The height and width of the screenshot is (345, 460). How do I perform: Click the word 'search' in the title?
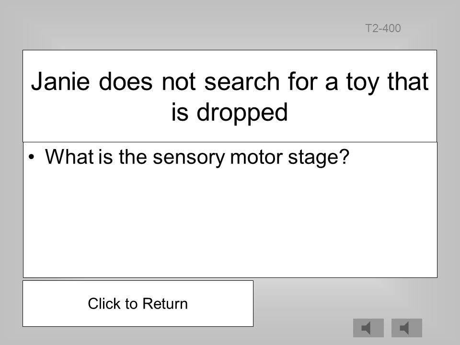point(241,81)
